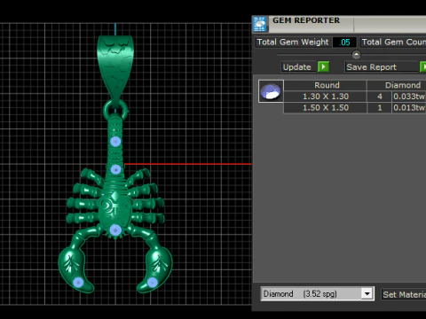The image size is (426, 319).
Task: Select the gem at the scorpion's head
Action: [115, 230]
